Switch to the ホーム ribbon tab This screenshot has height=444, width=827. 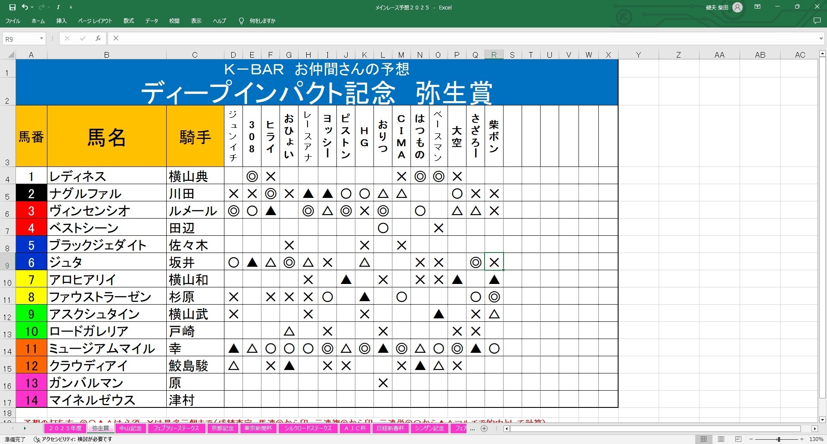click(x=38, y=21)
